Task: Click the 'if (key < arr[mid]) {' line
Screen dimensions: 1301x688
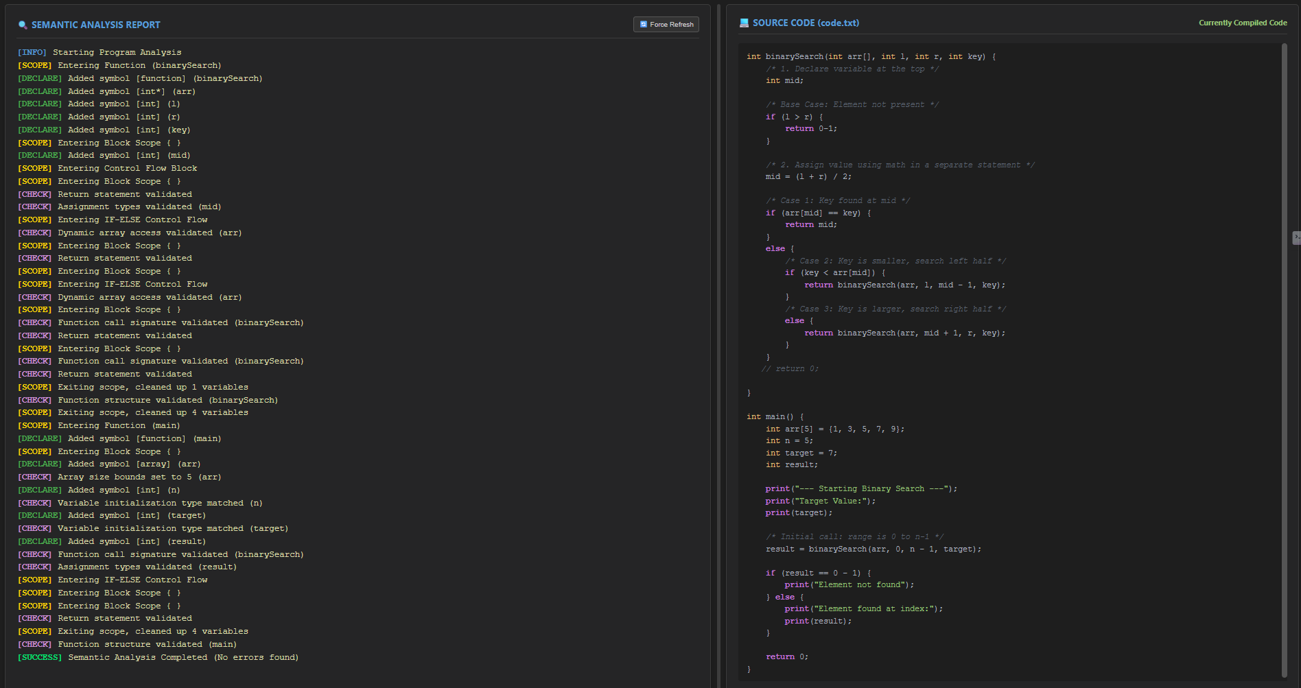Action: [835, 272]
